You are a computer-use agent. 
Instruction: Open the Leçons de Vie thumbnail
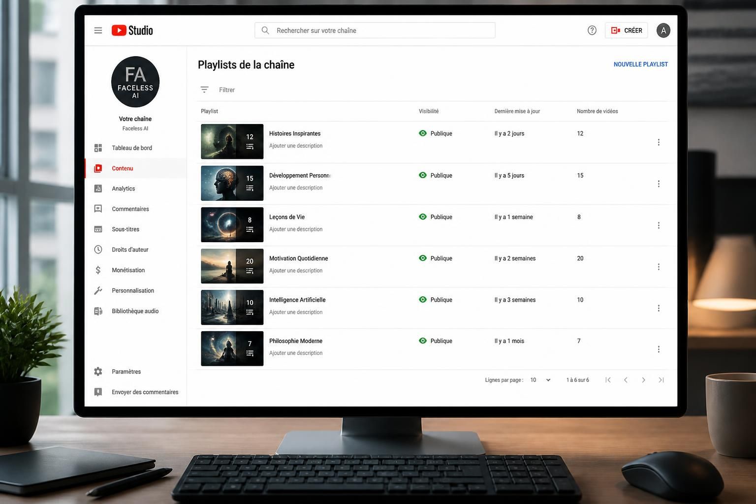[232, 225]
